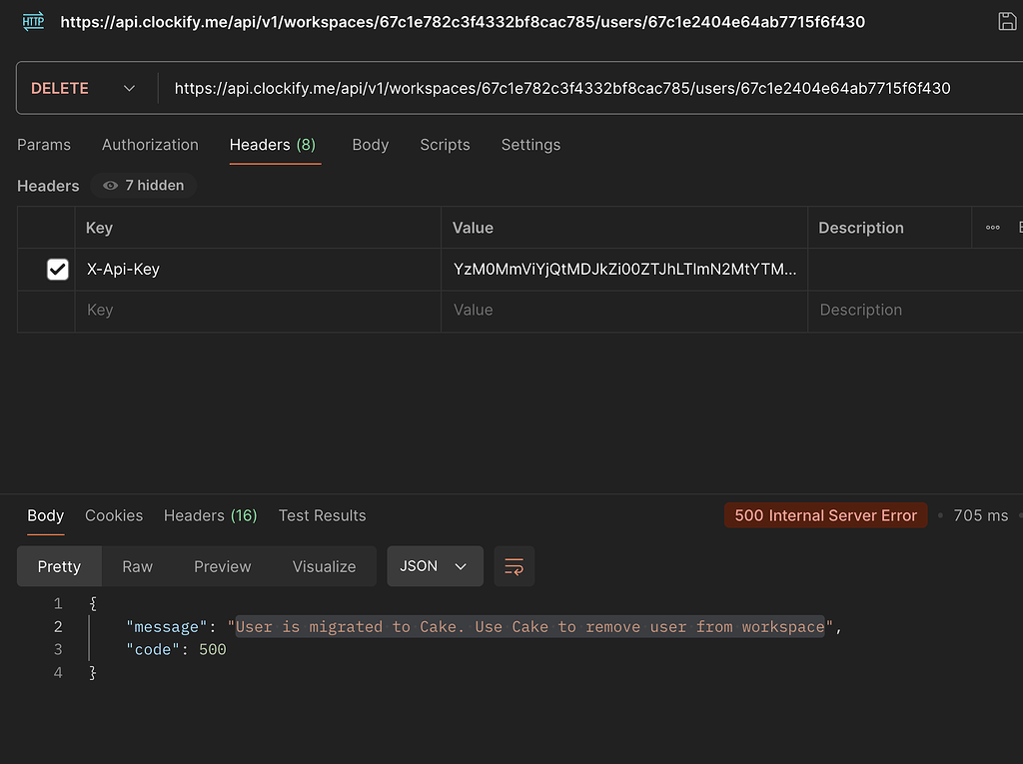1023x764 pixels.
Task: Uncheck the X-Api-Key header checkbox
Action: click(x=57, y=269)
